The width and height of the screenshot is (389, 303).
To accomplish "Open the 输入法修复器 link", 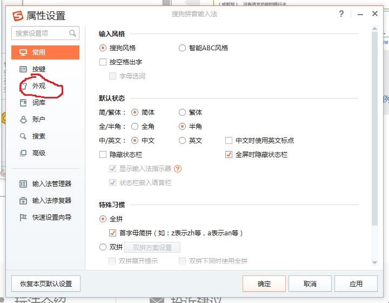I will [x=52, y=200].
